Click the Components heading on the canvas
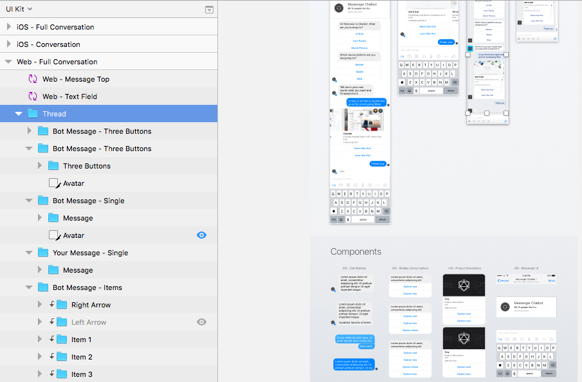 tap(356, 251)
